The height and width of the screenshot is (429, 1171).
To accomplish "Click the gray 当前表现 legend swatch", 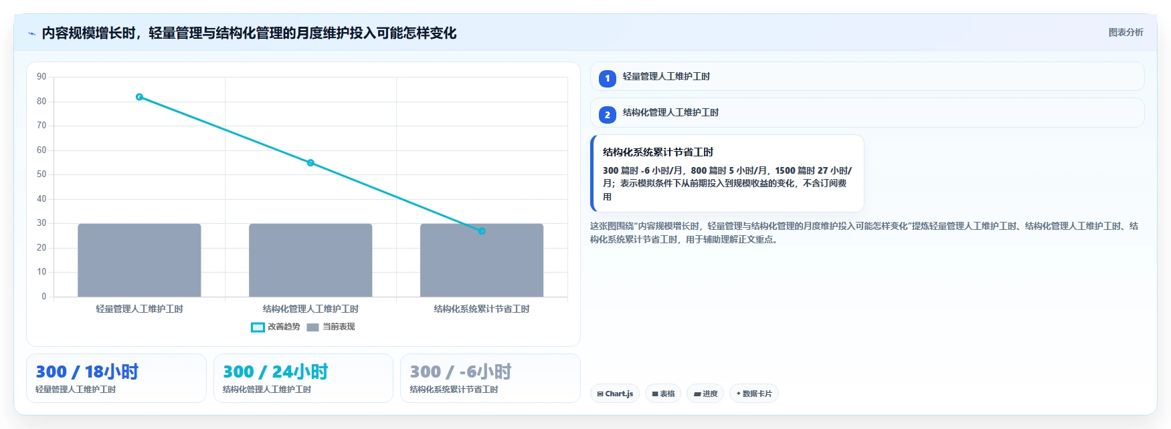I will coord(312,327).
